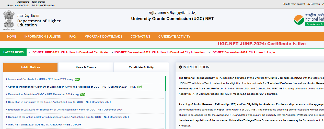
Task: Click Ministry of Education header text
Action: point(43,6)
